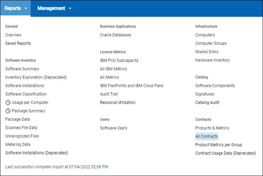Open the Reports menu tab
This screenshot has height=176, width=263.
13,8
